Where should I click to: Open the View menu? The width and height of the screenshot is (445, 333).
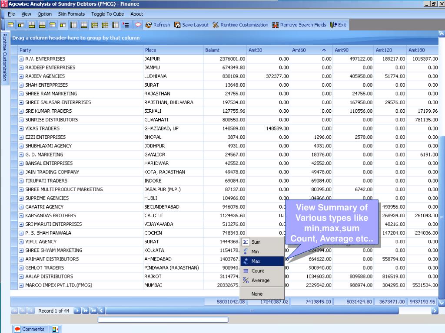click(26, 14)
